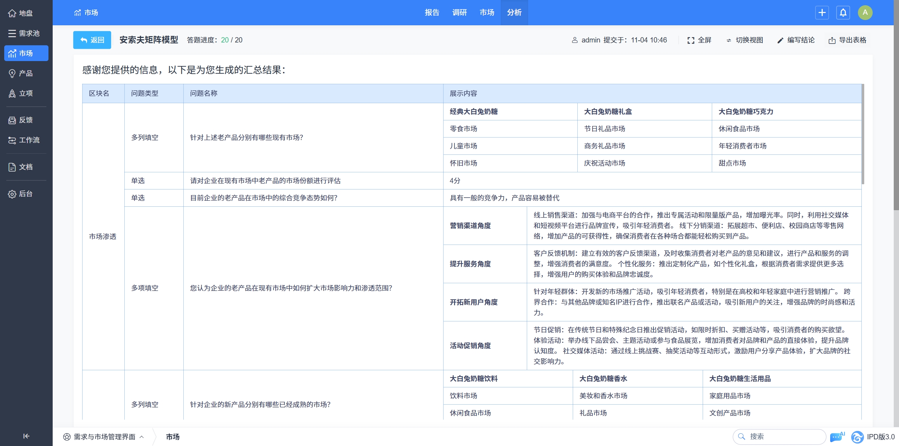This screenshot has width=899, height=446.
Task: Click the 返回 back button
Action: pyautogui.click(x=92, y=40)
